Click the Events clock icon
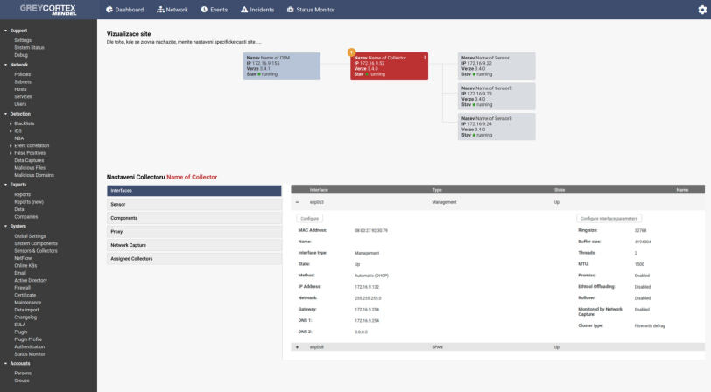Screen dimensions: 711x392 click(x=204, y=10)
